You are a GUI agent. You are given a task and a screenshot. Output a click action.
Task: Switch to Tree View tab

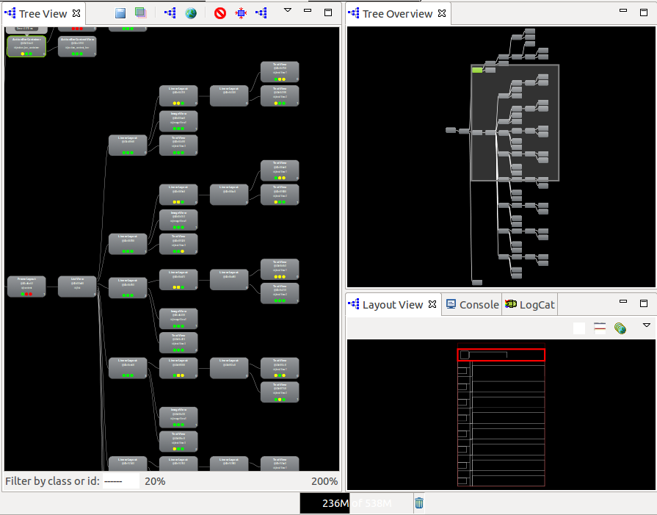tap(43, 14)
